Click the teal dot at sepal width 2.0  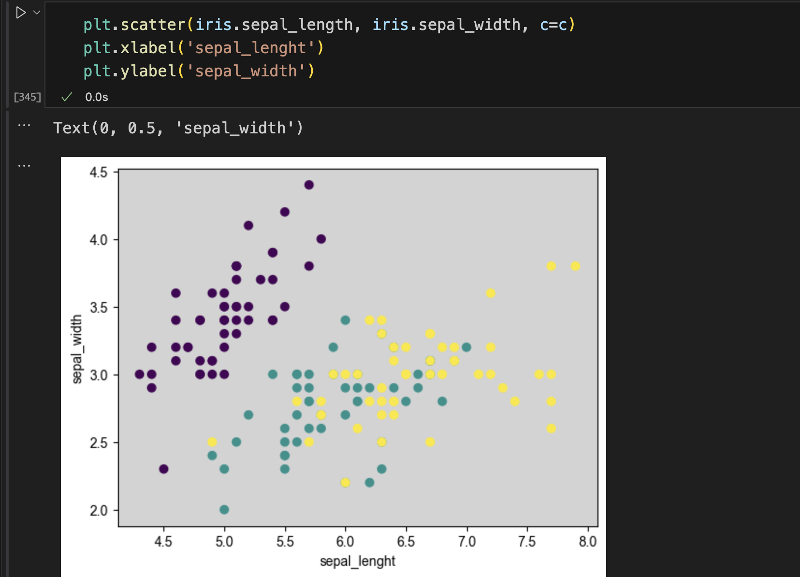[224, 509]
